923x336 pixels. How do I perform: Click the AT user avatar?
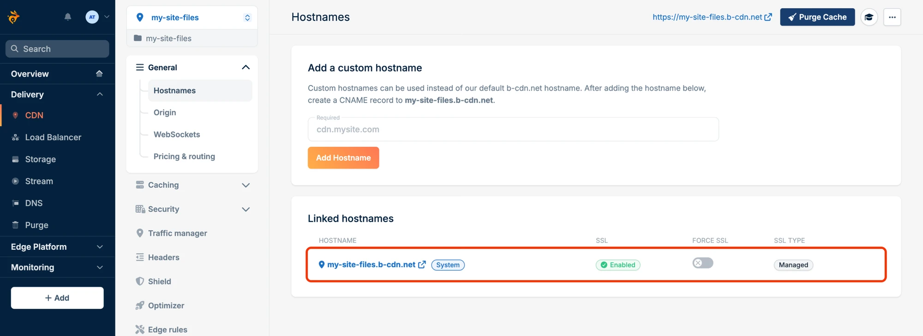92,17
